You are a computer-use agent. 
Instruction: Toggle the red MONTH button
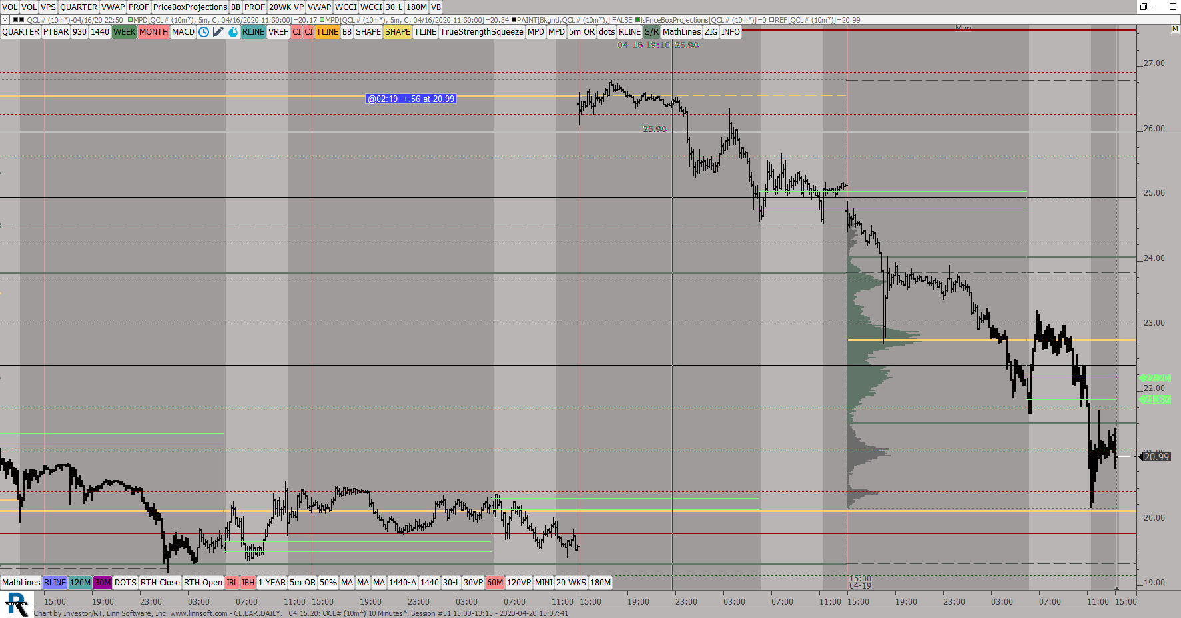pyautogui.click(x=153, y=32)
